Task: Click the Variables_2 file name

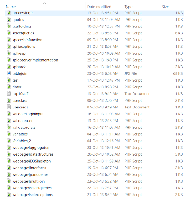Action: click(x=22, y=141)
